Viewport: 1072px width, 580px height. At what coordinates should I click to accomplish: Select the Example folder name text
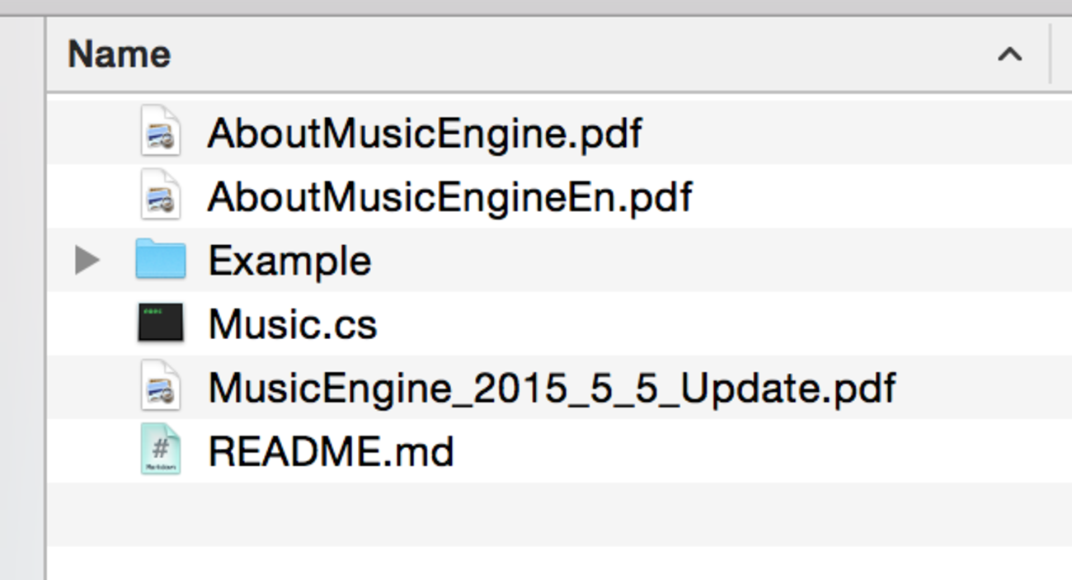coord(289,262)
